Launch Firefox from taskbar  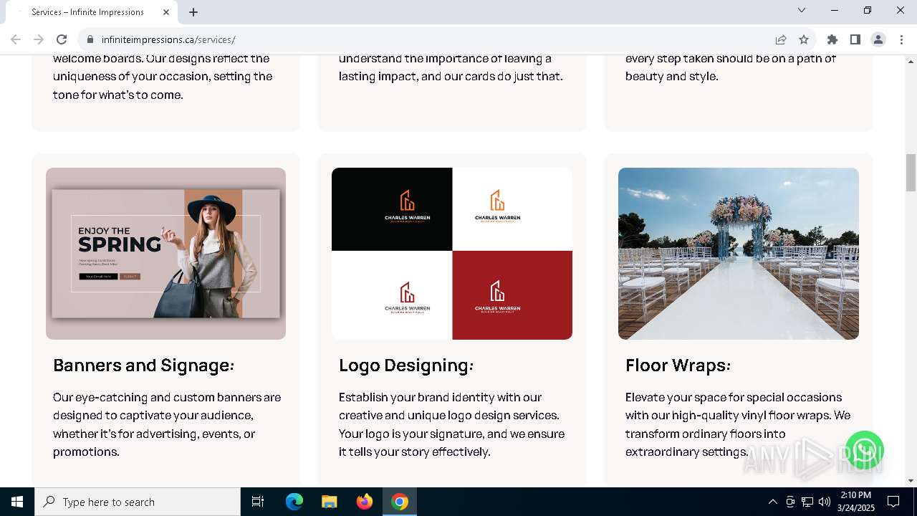tap(364, 502)
